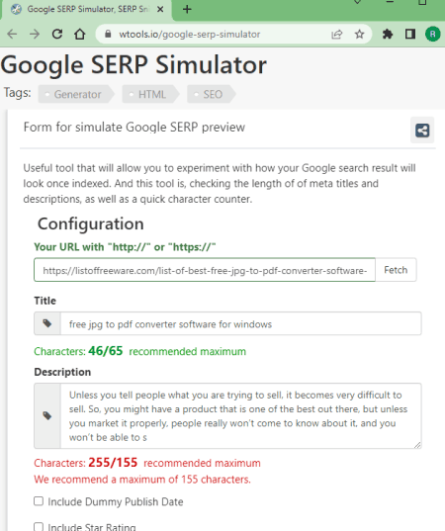Click the HTML tag
The width and height of the screenshot is (445, 531).
tap(150, 94)
